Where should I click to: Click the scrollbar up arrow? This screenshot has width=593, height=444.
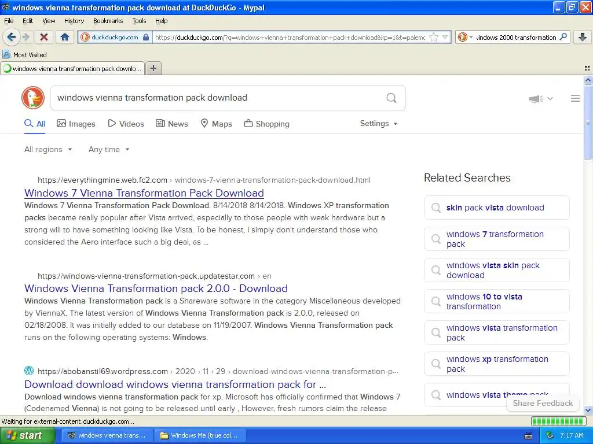[x=588, y=80]
